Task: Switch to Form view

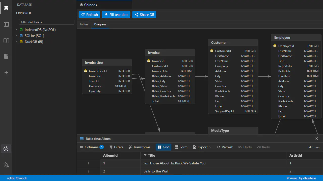Action: pyautogui.click(x=181, y=147)
